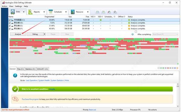
Task: Open the Resource chart icon
Action: pyautogui.click(x=73, y=12)
